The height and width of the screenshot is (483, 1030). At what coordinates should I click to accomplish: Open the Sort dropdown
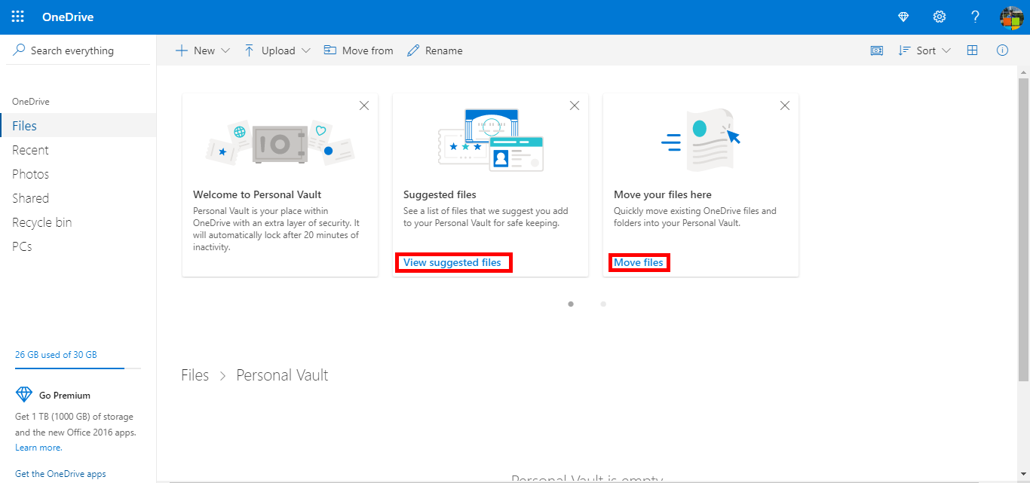(924, 50)
